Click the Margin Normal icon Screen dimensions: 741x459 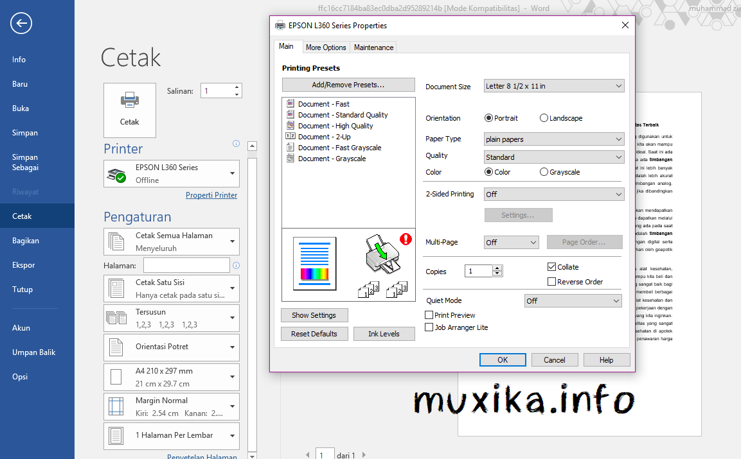click(x=116, y=406)
